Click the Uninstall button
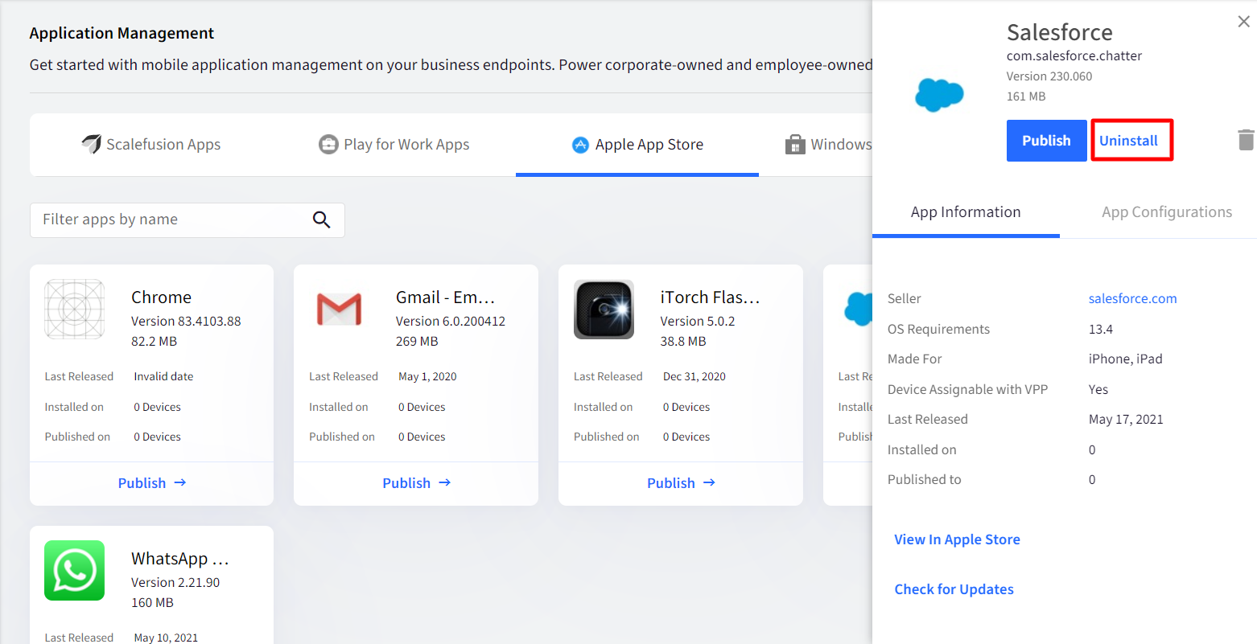This screenshot has width=1257, height=644. coord(1128,141)
